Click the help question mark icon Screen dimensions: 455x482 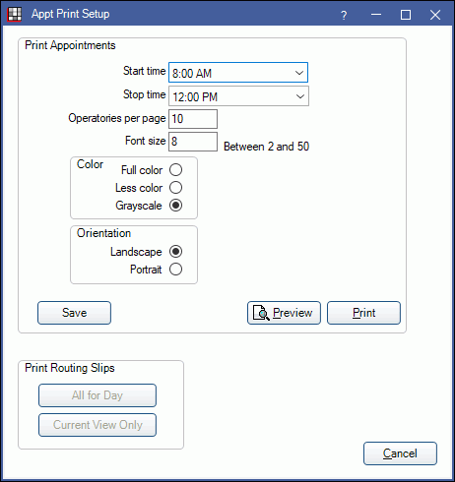(344, 15)
